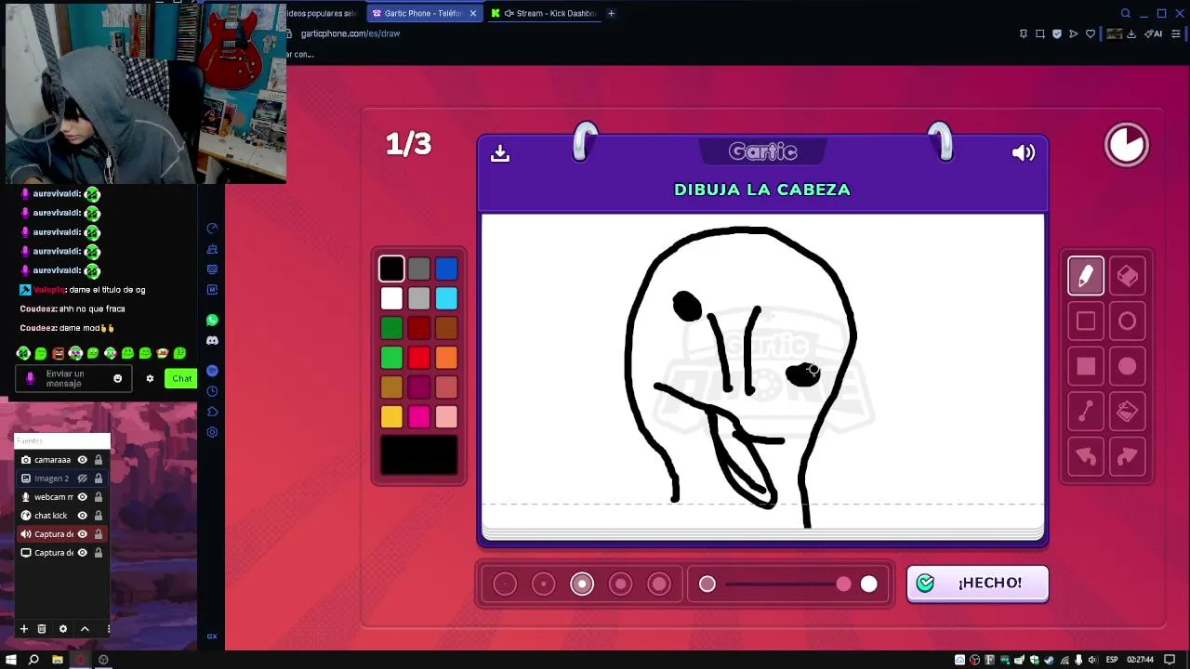Viewport: 1190px width, 669px height.
Task: Pick the pink magenta color swatch
Action: [418, 417]
